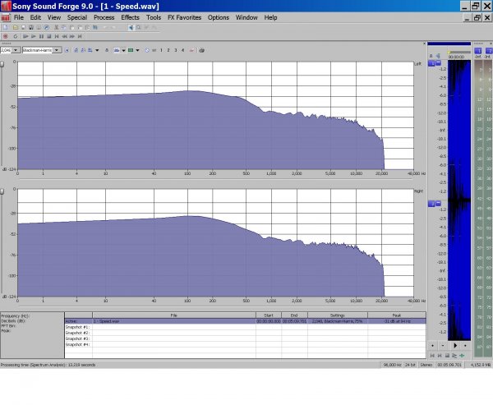Click the Settings column header
Viewport: 493px width, 405px height.
coord(337,315)
